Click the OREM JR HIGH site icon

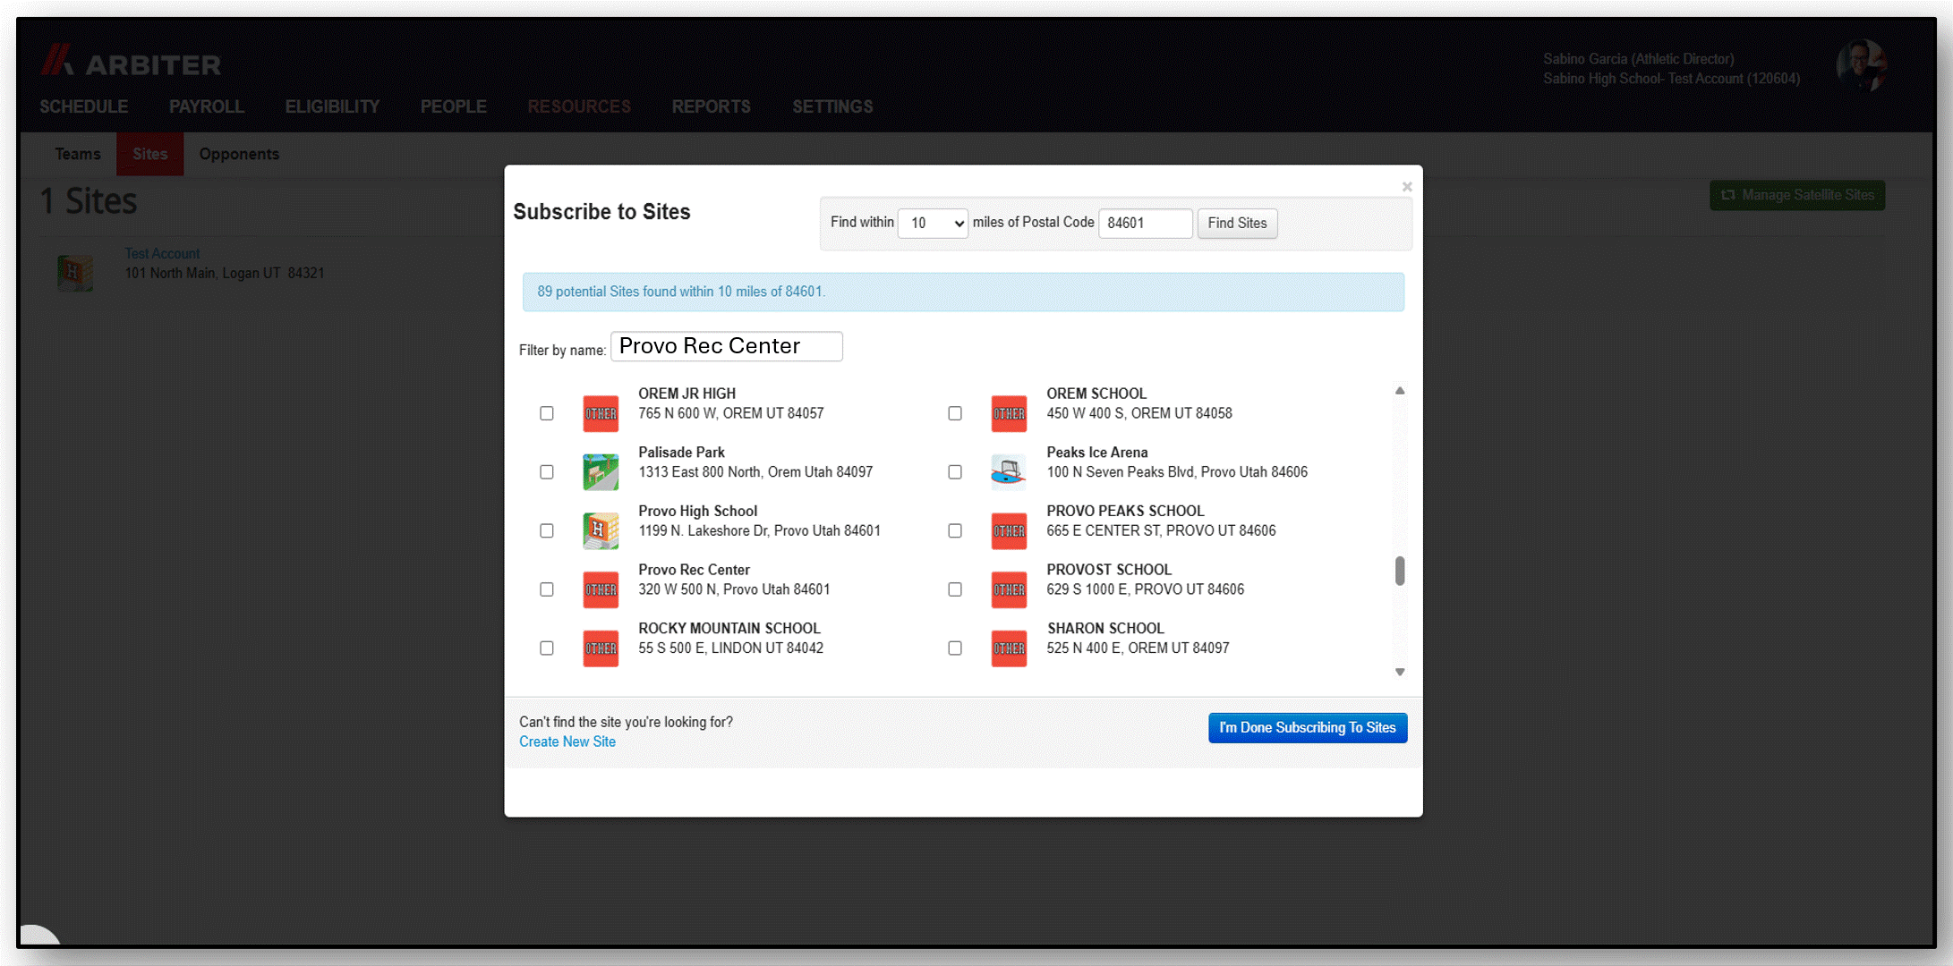pyautogui.click(x=601, y=413)
